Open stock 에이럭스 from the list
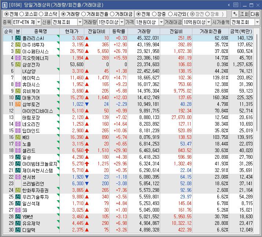Image resolution: width=262 pixels, height=237 pixels. tap(31, 78)
